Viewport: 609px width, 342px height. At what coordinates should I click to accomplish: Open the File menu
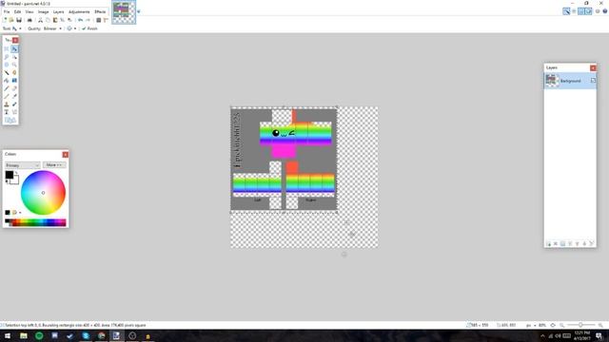coord(7,11)
